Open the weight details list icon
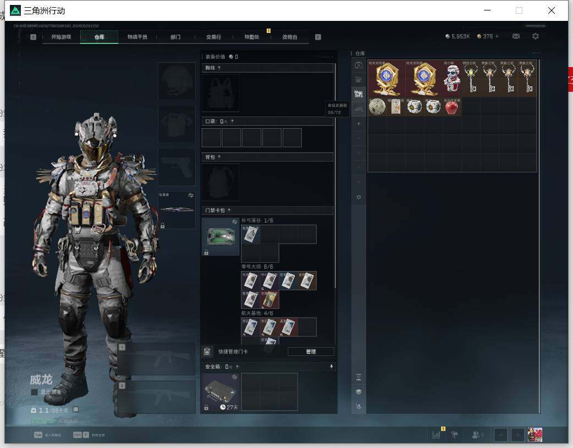This screenshot has width=573, height=448. pos(75,410)
